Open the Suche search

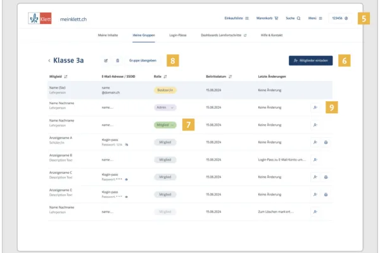click(x=293, y=18)
